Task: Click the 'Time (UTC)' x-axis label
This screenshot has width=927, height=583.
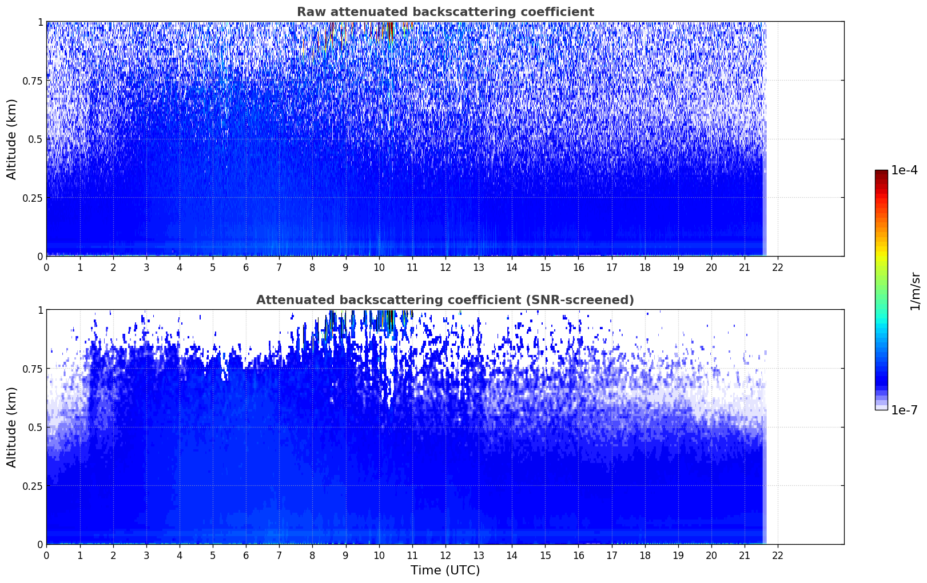Action: (445, 570)
